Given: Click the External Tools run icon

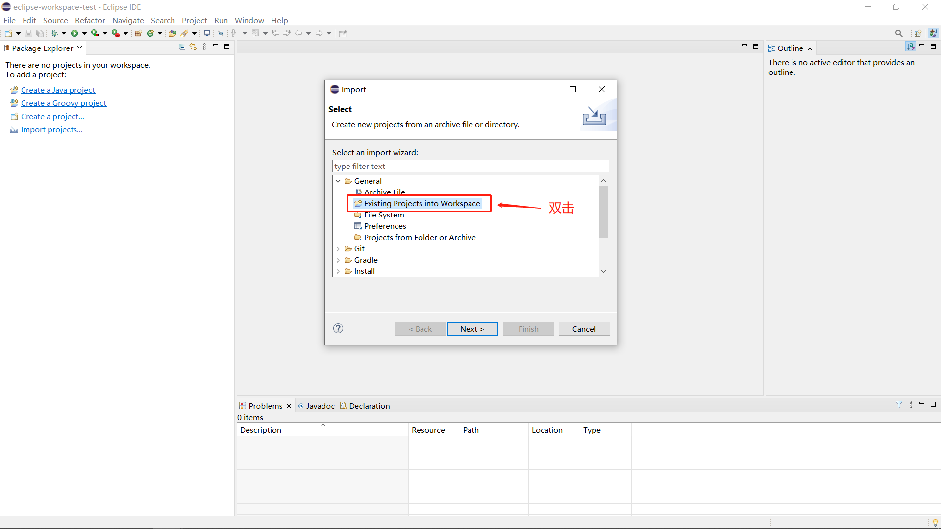Looking at the screenshot, I should [116, 33].
